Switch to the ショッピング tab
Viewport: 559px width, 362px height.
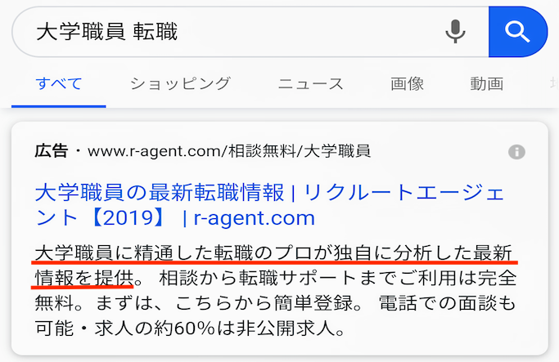pyautogui.click(x=180, y=84)
